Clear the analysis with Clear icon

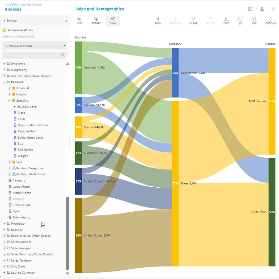[194, 20]
